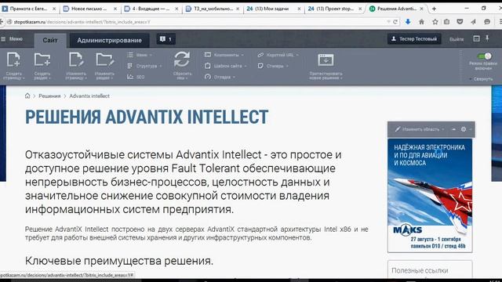Switch to the Новое письмо browser tab
The image size is (502, 282).
click(90, 9)
